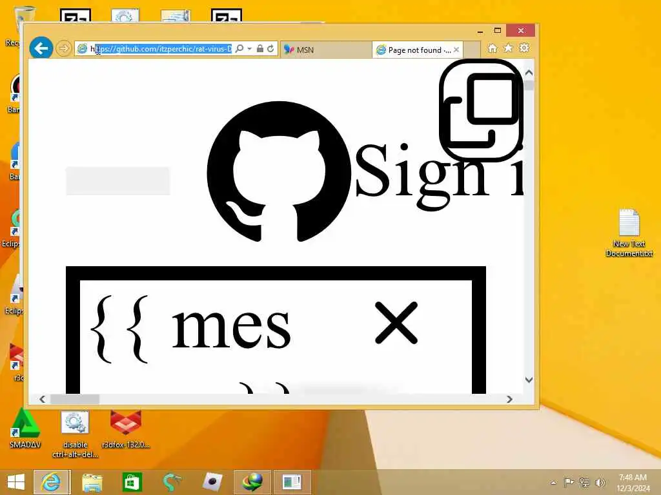Open Favorites with the star icon
Screen dimensions: 661x495
pos(508,48)
